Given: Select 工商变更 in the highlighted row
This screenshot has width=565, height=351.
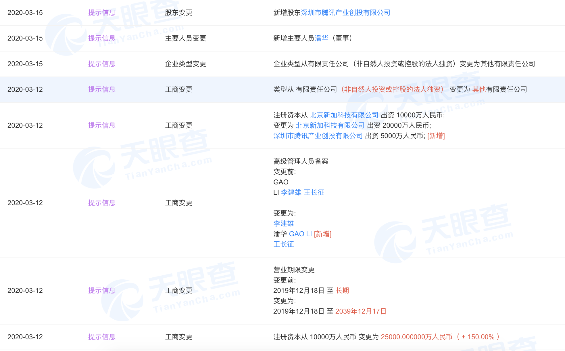Looking at the screenshot, I should tap(179, 89).
